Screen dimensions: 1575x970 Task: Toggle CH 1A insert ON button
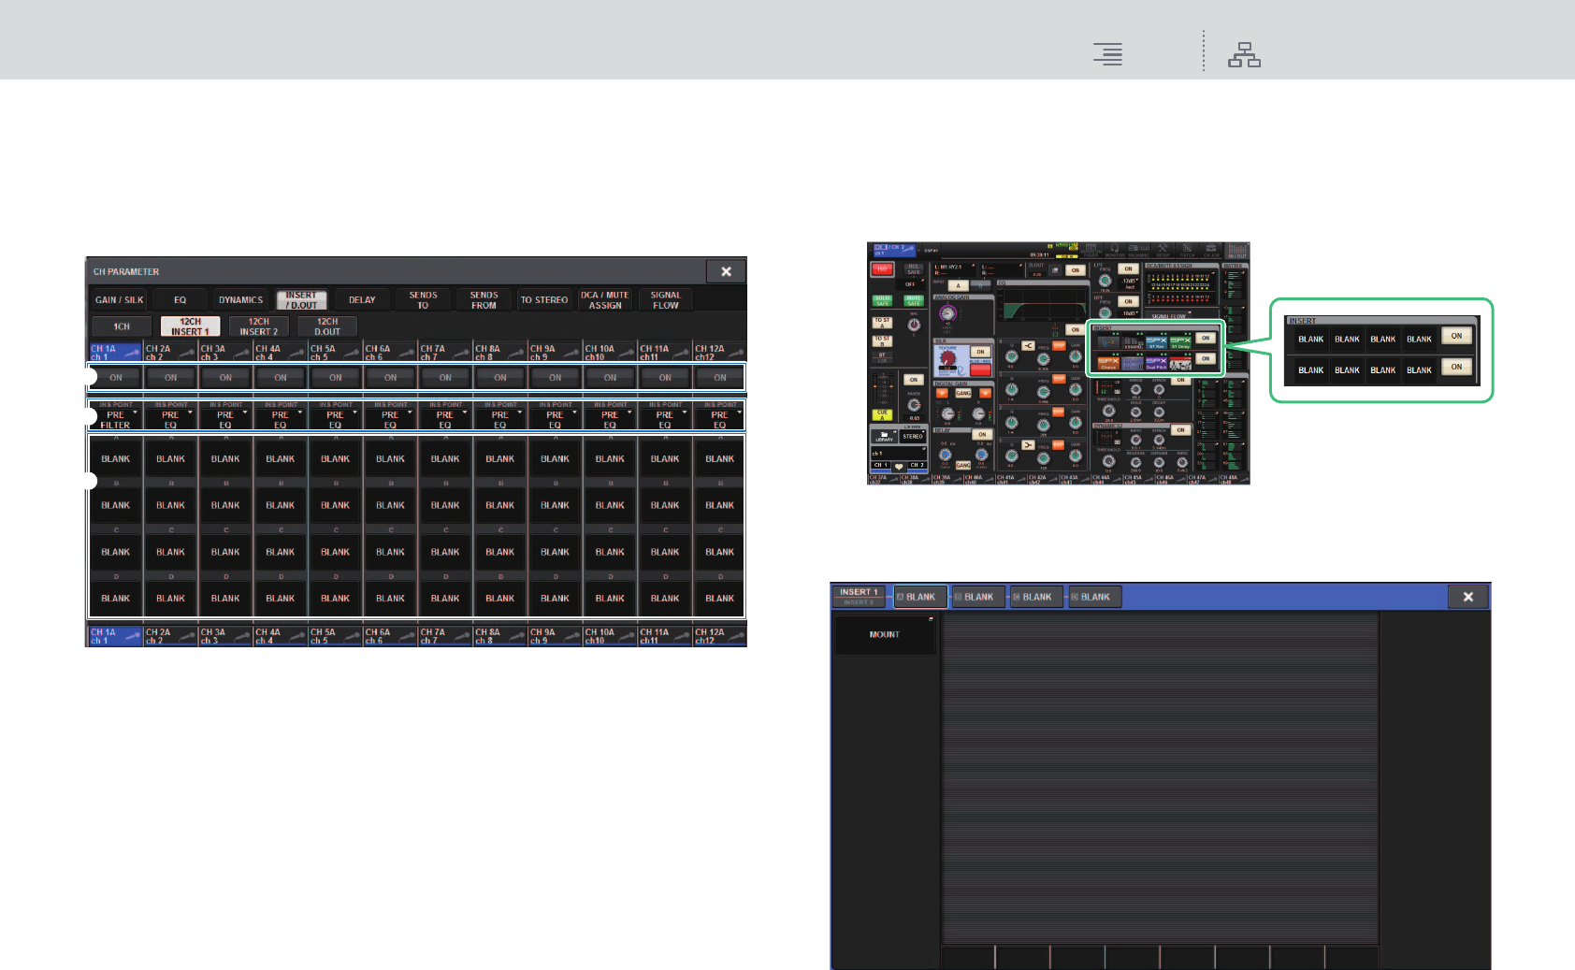pos(116,378)
